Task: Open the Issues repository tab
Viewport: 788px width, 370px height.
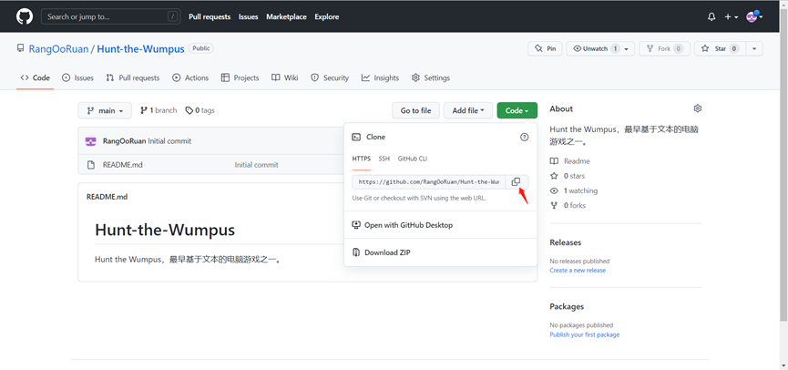Action: click(77, 78)
